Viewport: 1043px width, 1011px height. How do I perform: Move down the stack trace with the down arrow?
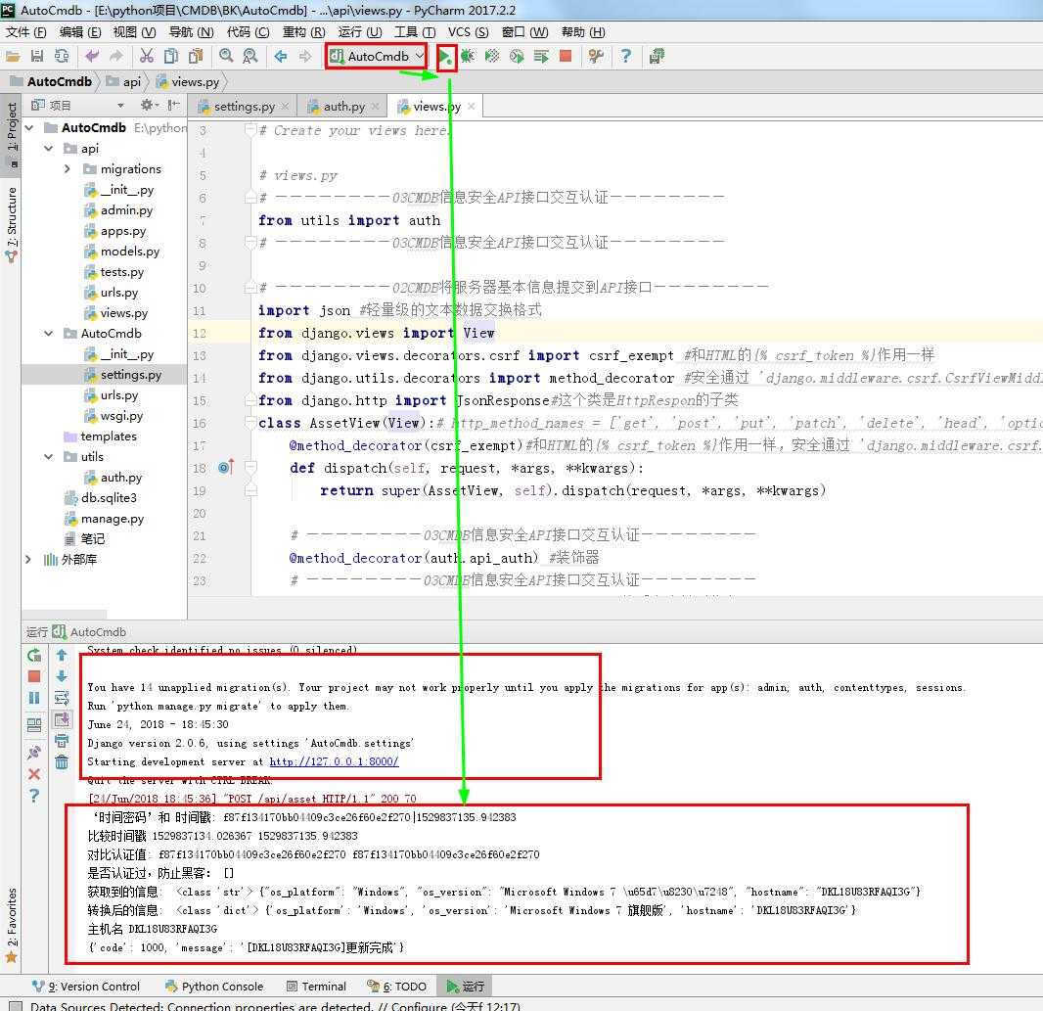pos(62,676)
